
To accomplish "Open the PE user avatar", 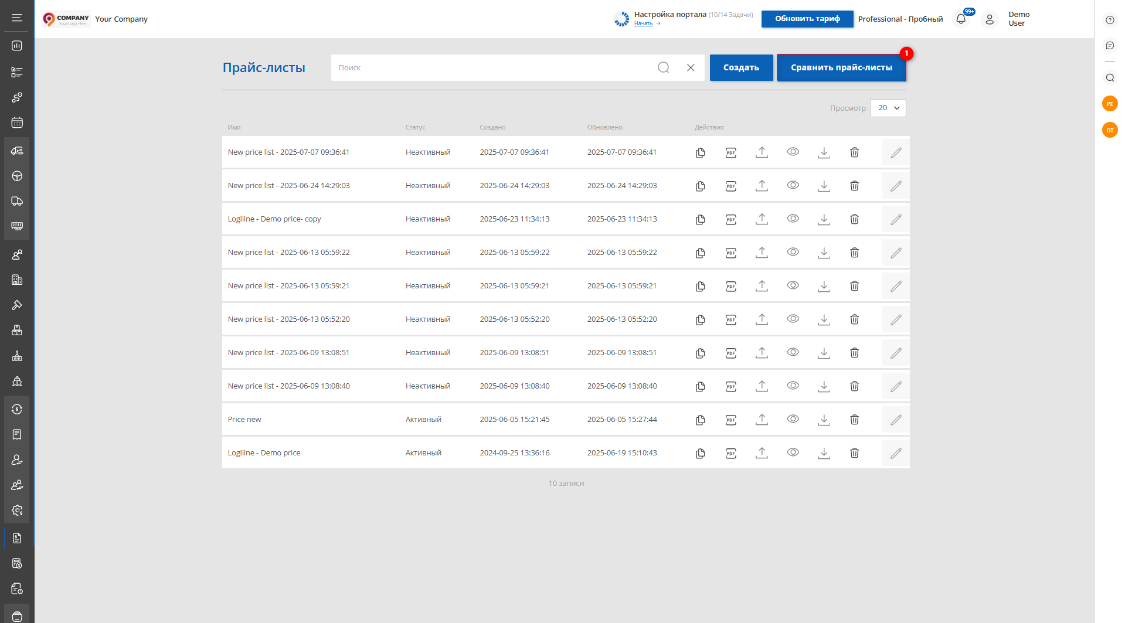I will (x=1110, y=104).
